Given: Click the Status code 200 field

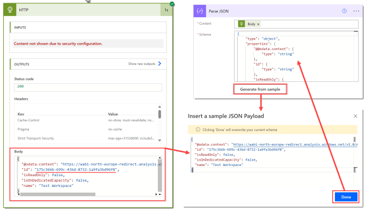Looking at the screenshot, I should [88, 87].
